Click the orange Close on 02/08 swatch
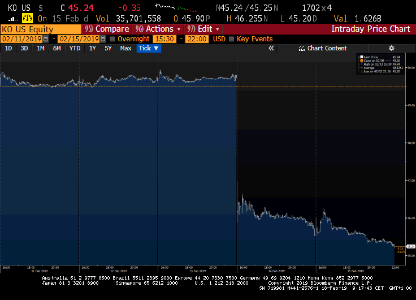This screenshot has width=416, height=300. (362, 61)
